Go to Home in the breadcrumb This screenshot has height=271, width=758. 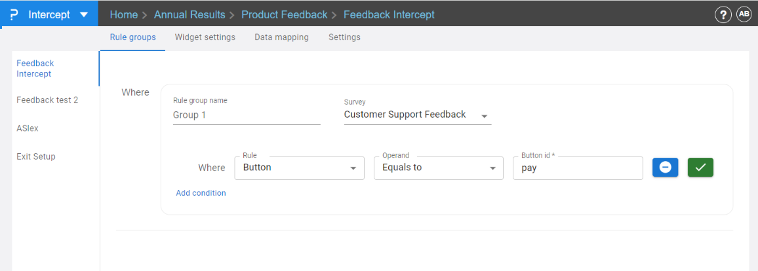point(124,14)
